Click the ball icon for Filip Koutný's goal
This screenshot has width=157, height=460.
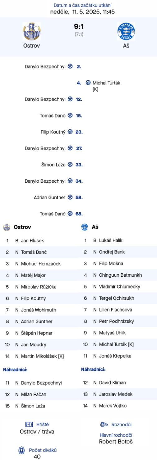pyautogui.click(x=70, y=132)
